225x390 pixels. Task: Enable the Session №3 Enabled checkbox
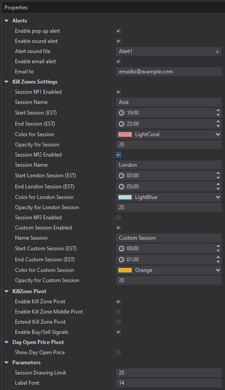(118, 218)
